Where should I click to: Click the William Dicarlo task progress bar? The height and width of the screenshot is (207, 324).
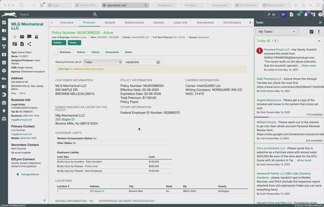coord(288,143)
